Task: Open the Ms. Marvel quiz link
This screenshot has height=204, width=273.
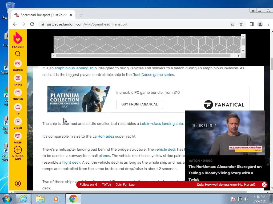Action: pyautogui.click(x=226, y=185)
